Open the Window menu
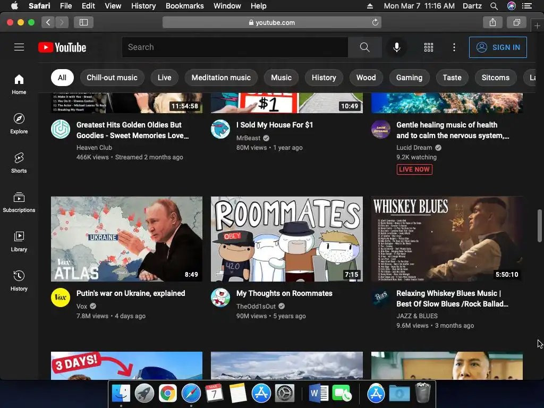The width and height of the screenshot is (544, 408). tap(227, 6)
